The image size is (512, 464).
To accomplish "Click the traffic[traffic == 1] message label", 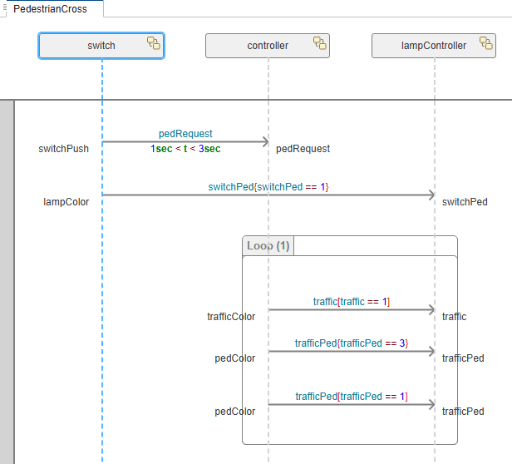I will [x=352, y=302].
